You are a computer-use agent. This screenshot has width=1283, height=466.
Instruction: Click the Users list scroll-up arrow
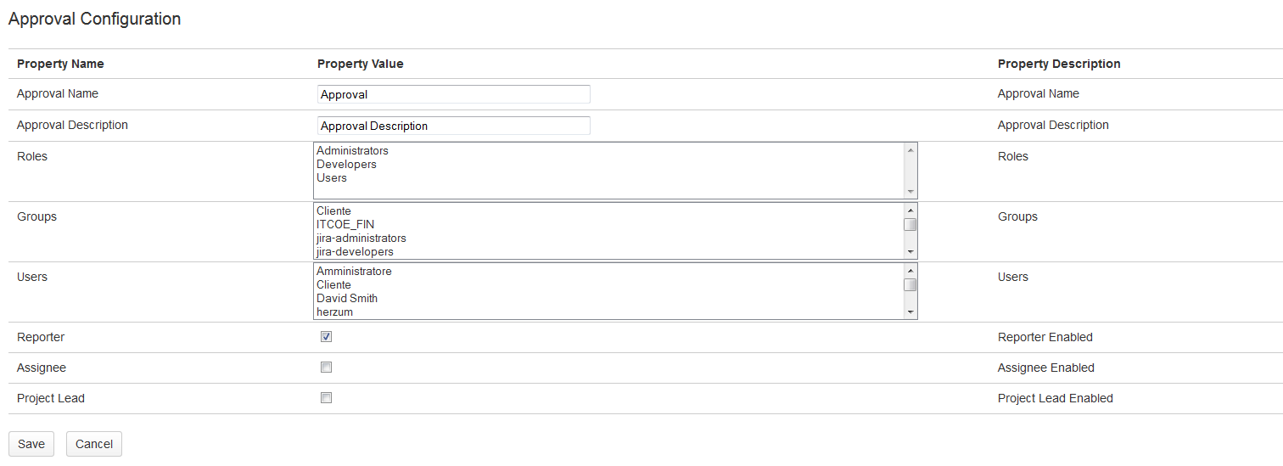click(x=910, y=271)
